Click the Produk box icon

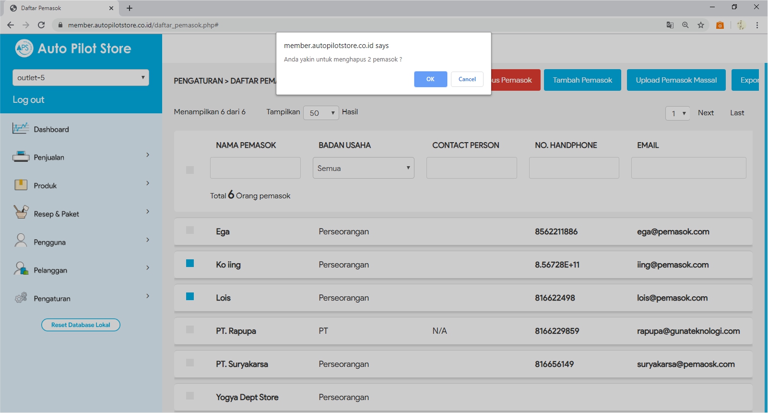[21, 185]
